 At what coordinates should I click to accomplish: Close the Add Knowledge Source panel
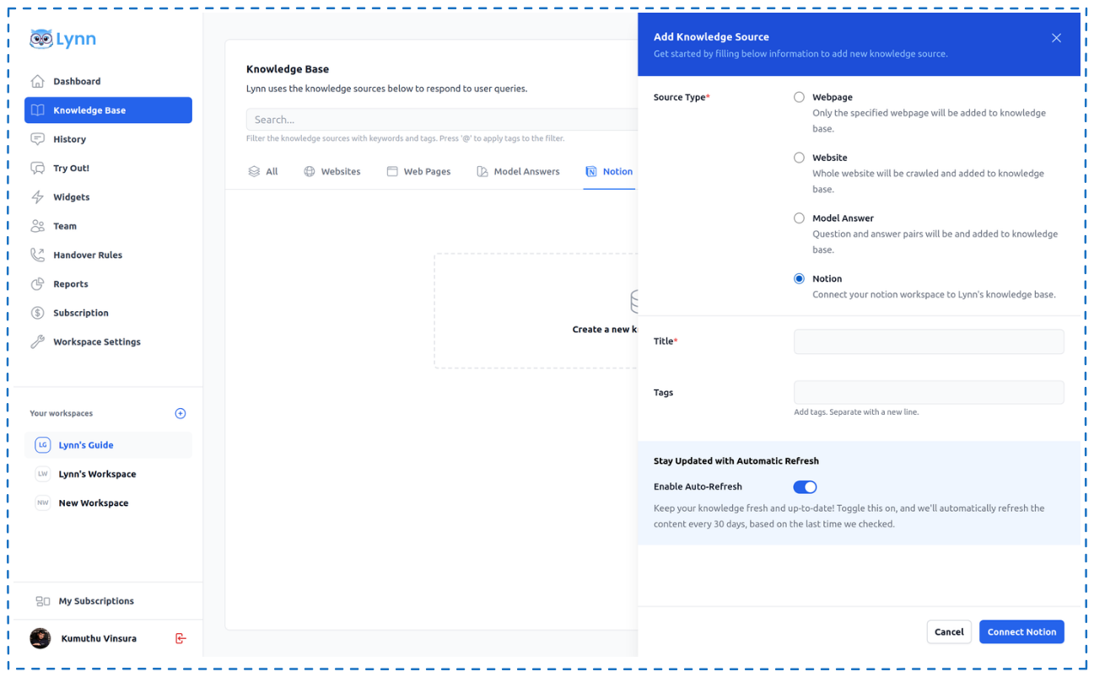[x=1056, y=38]
